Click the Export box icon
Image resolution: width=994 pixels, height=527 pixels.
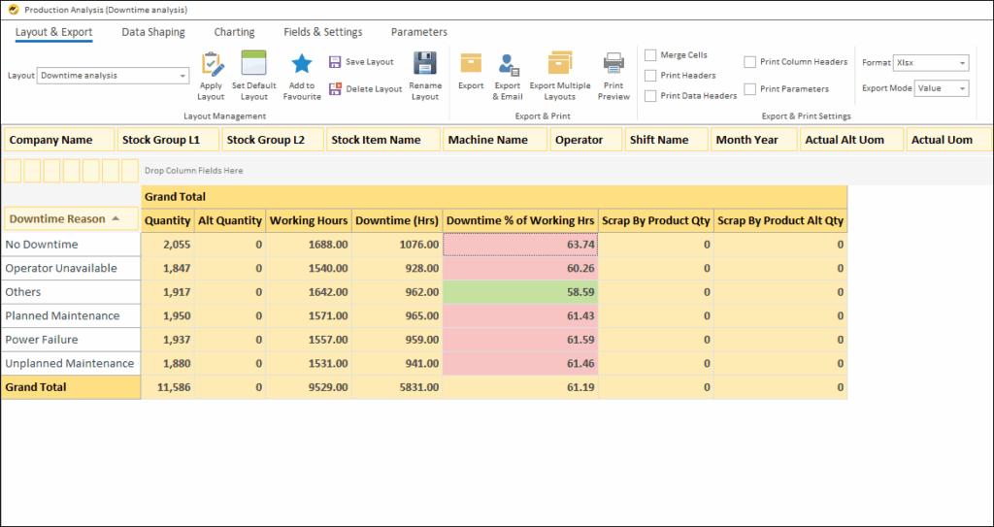coord(471,64)
